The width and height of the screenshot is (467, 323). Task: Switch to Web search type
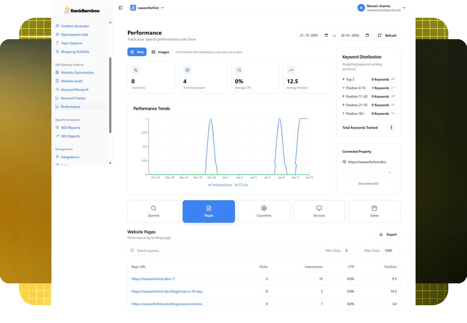coord(137,52)
